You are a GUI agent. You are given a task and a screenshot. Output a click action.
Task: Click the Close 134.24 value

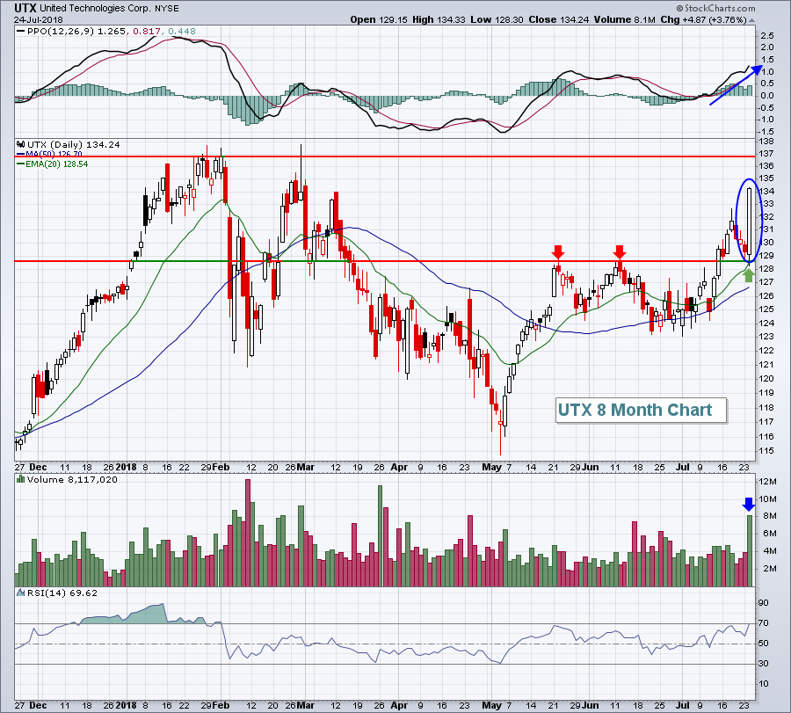(x=559, y=19)
